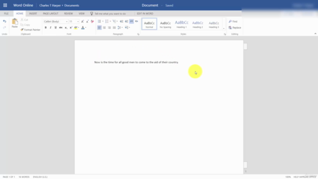Click the Clear Formatting eraser icon

92,21
